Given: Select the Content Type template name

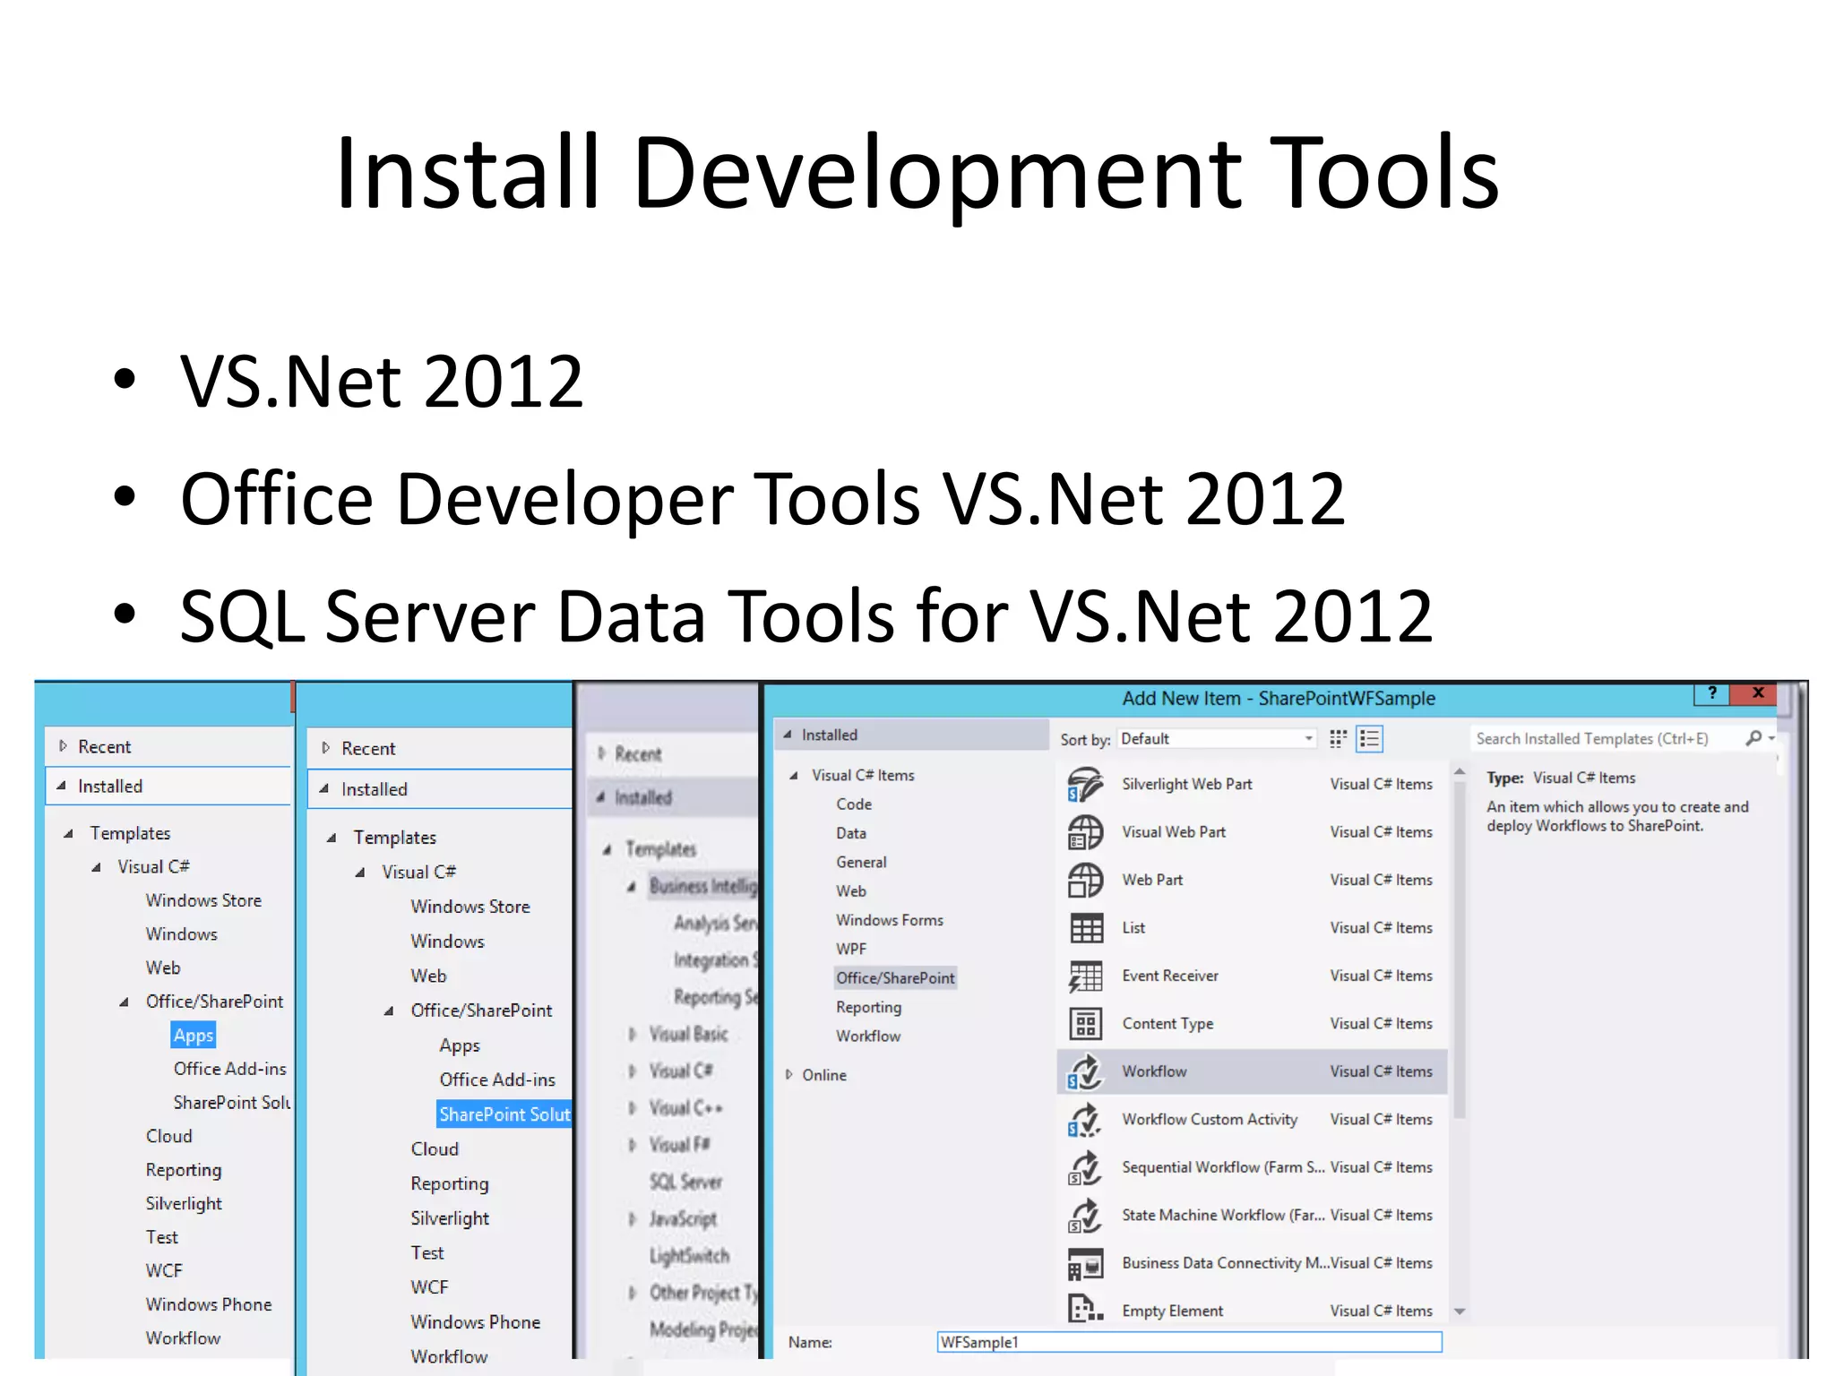Looking at the screenshot, I should [1167, 1024].
